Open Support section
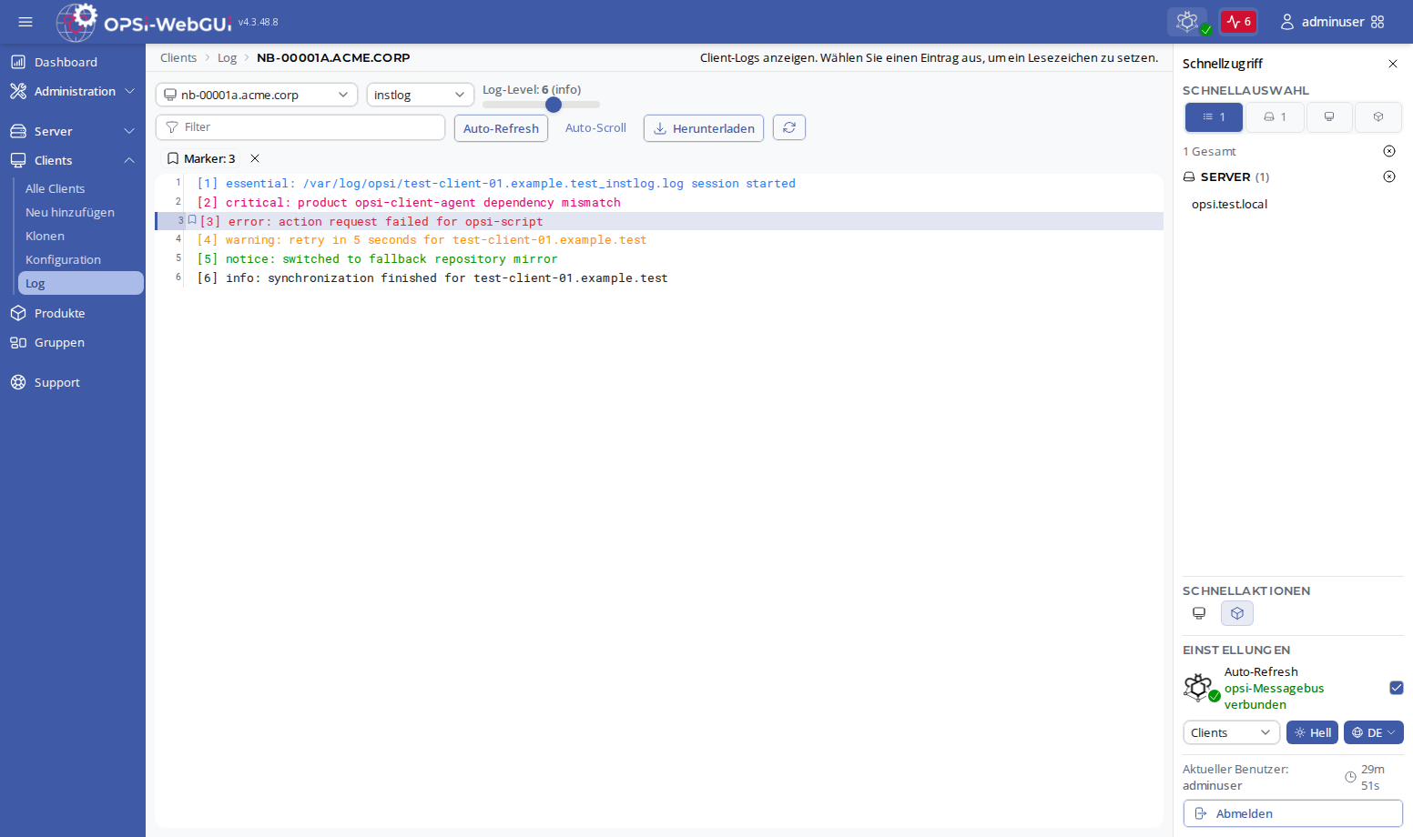 [x=73, y=382]
